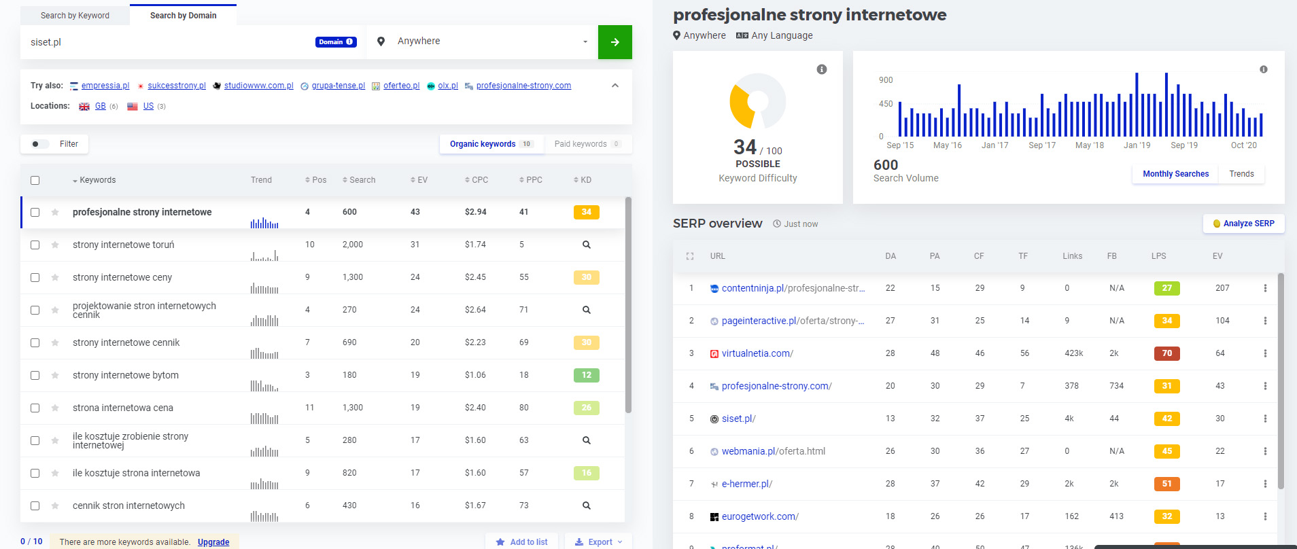1297x549 pixels.
Task: Click the Analyze SERP button
Action: point(1243,224)
